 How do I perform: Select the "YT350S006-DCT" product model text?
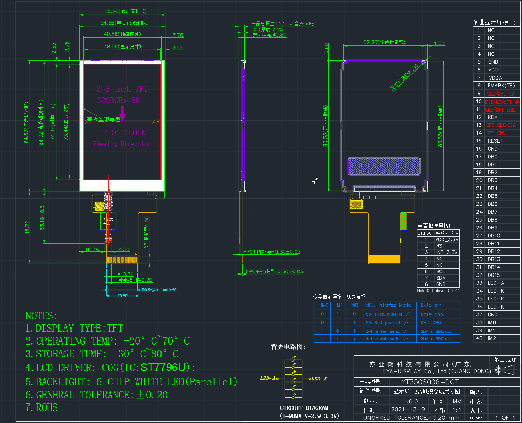(x=430, y=382)
